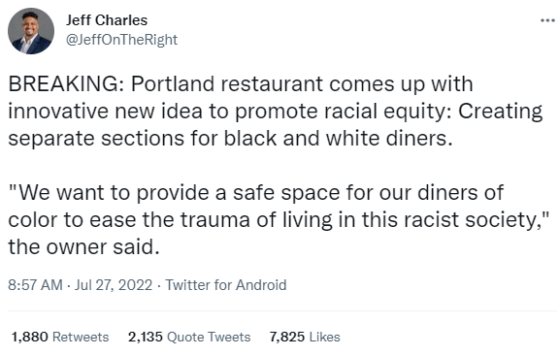Open the @JeffOnTheRight handle
The image size is (559, 356).
121,40
